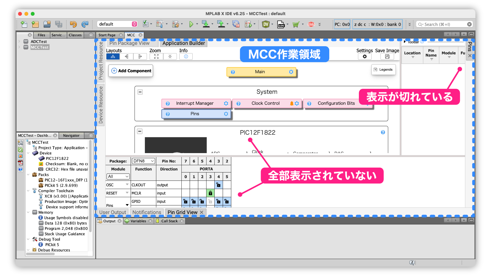
Task: Click the Pins block gear icon
Action: pos(226,114)
